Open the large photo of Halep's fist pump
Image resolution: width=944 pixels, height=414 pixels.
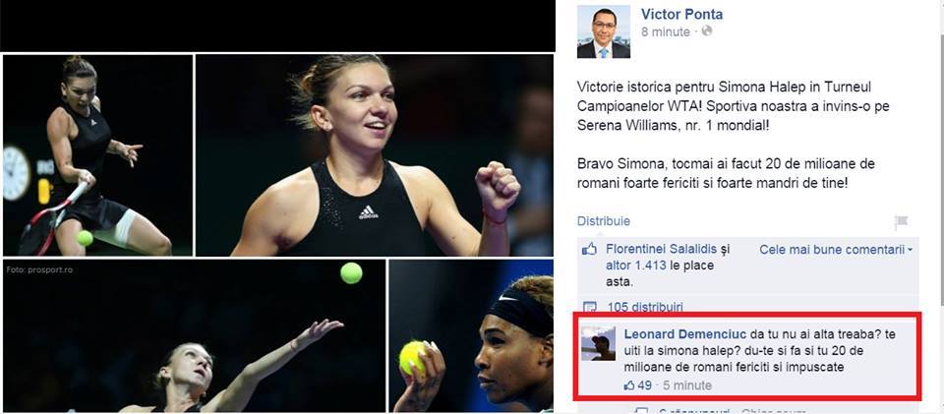[375, 155]
